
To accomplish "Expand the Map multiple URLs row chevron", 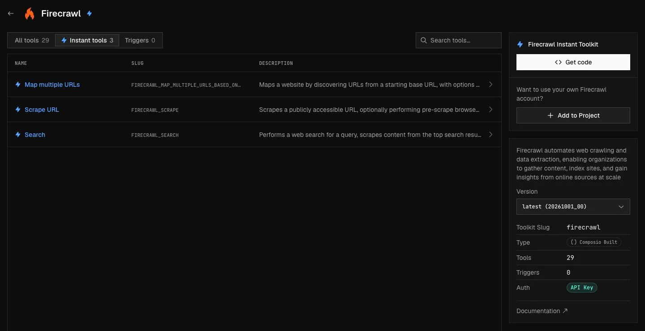I will (x=490, y=85).
